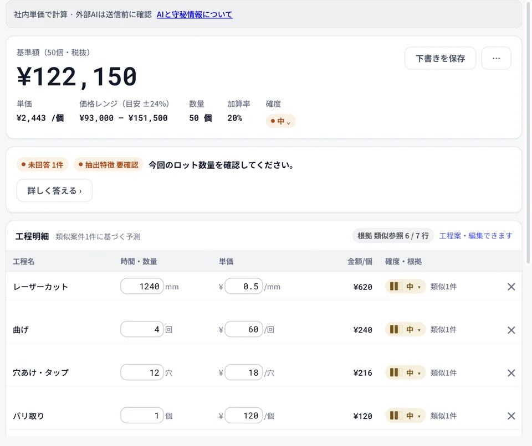The width and height of the screenshot is (532, 446).
Task: Click the 抽出特徴 要確認 tag
Action: [108, 165]
